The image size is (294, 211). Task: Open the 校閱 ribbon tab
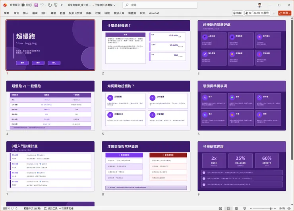[98, 13]
